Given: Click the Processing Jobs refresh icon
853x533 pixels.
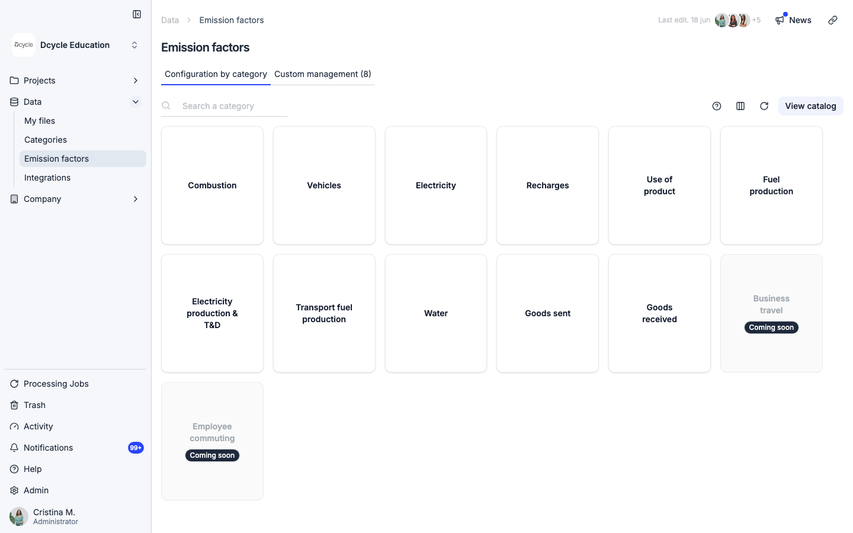Looking at the screenshot, I should [x=14, y=384].
